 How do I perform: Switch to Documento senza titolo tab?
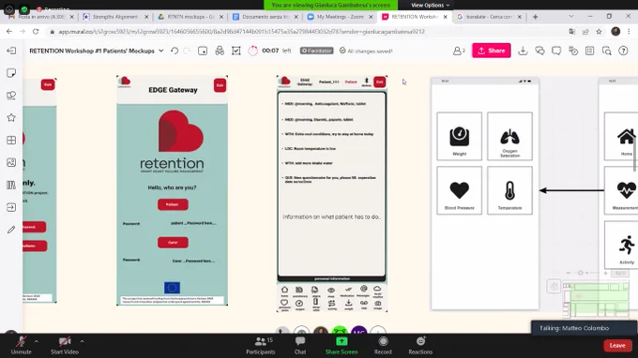tap(265, 17)
